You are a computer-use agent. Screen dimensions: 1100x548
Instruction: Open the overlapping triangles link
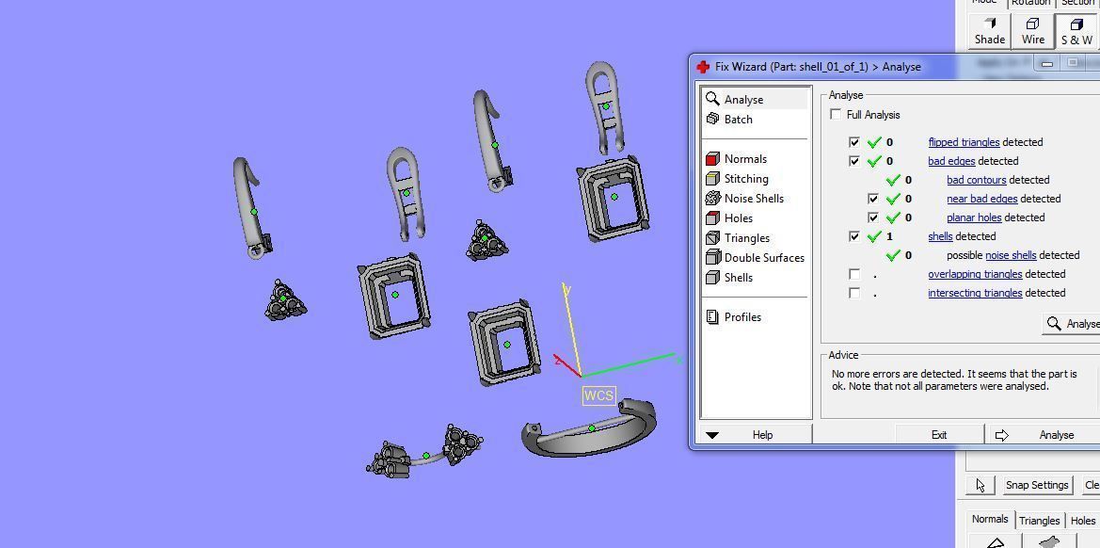pos(975,274)
